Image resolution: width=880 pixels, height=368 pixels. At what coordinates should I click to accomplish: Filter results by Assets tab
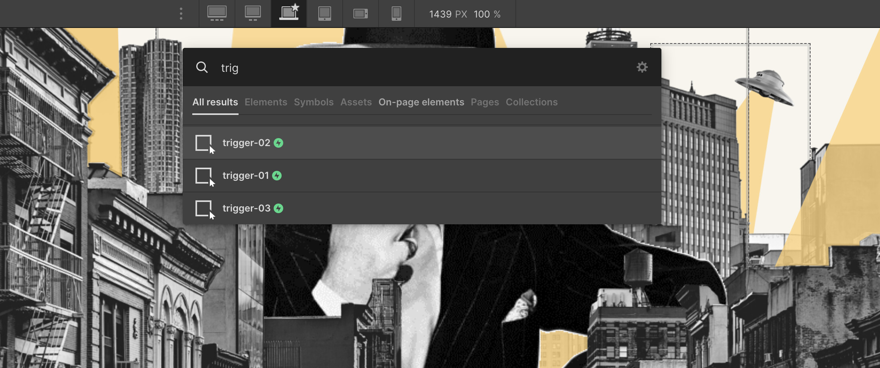point(356,102)
